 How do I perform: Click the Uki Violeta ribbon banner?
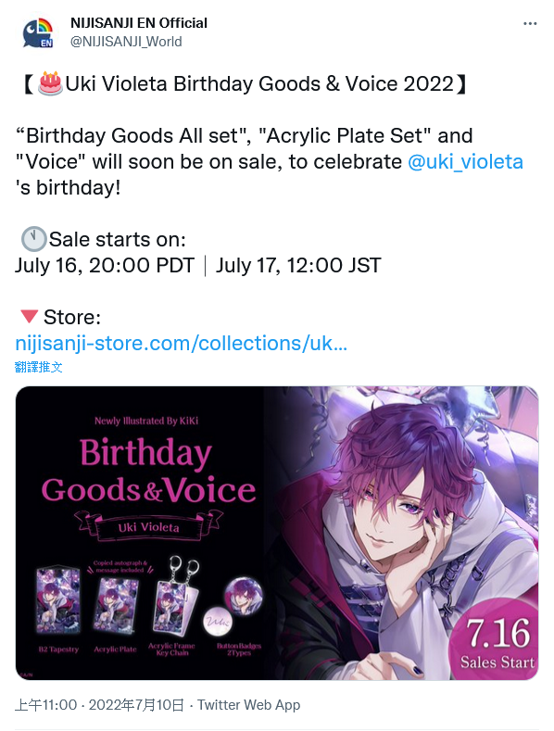tap(148, 527)
